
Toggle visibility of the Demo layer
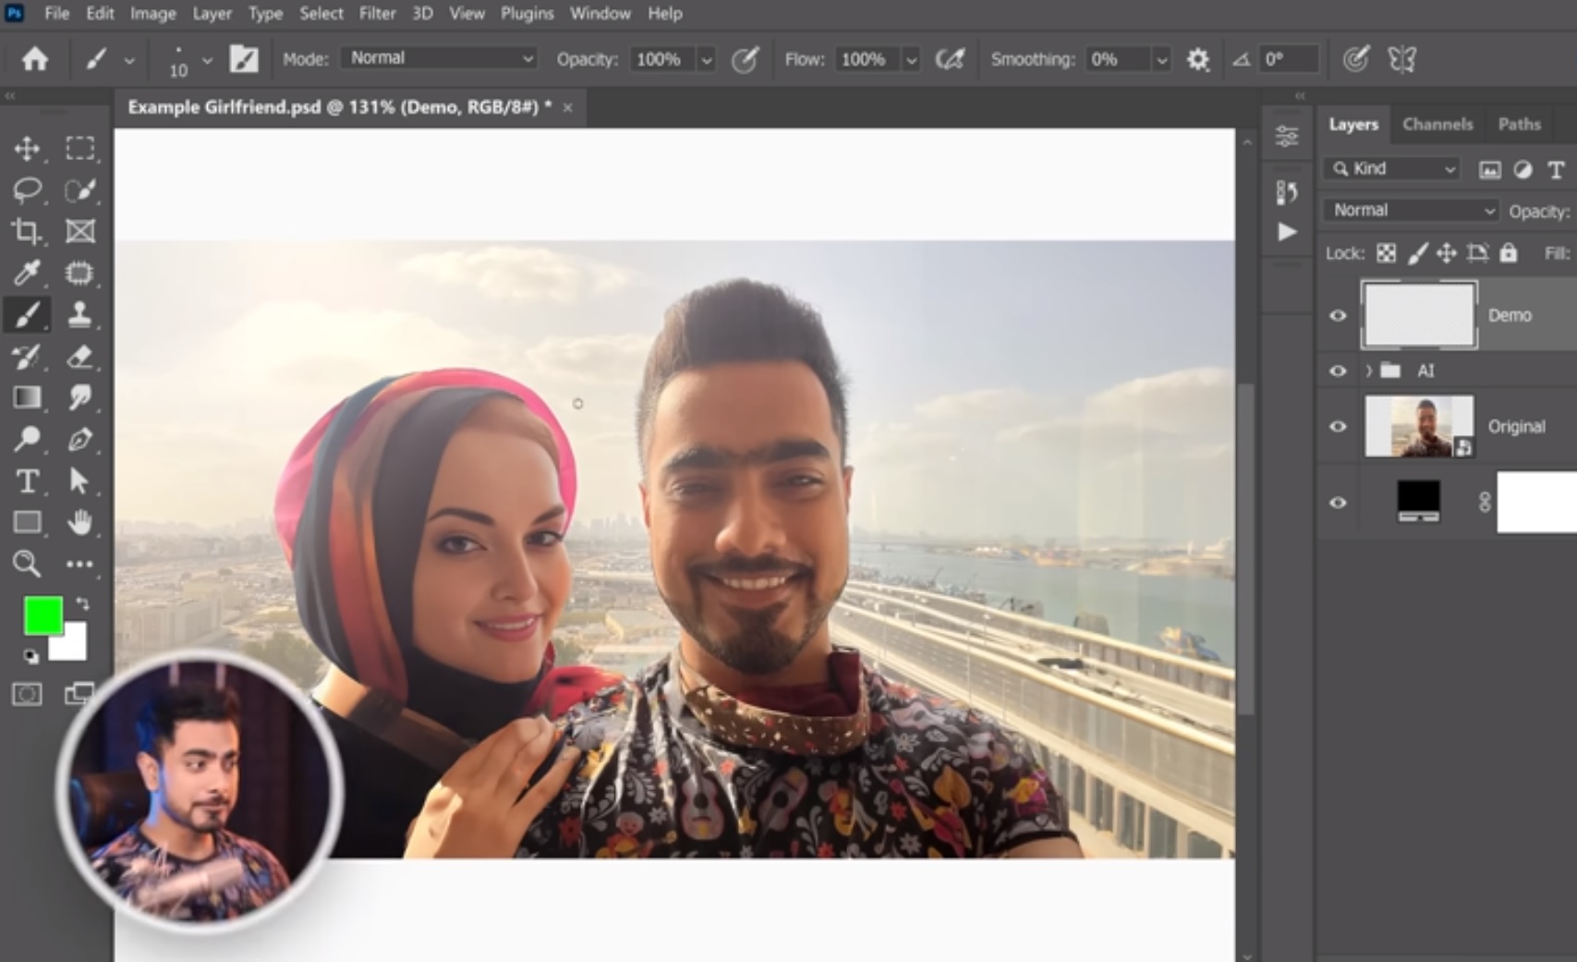(1338, 315)
